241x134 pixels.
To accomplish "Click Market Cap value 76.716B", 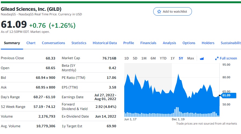I will click(109, 58).
